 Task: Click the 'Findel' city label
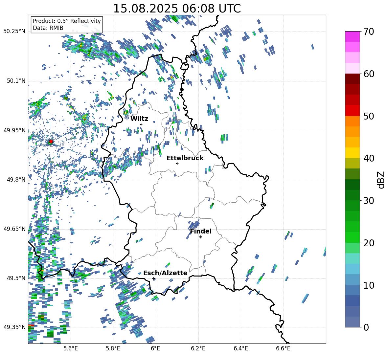[x=201, y=231]
